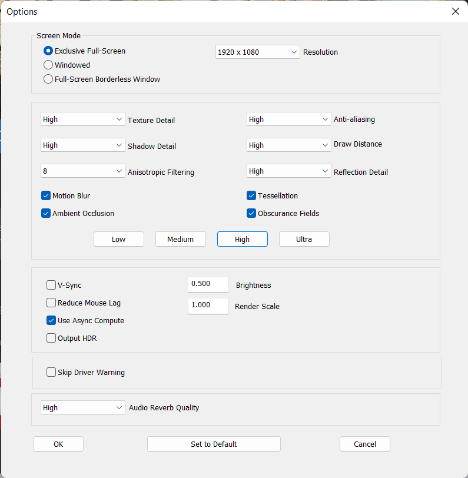Click the Brightness value field
This screenshot has width=468, height=478.
pos(208,285)
